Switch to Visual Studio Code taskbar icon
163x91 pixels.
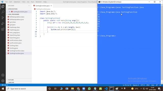(x=106, y=89)
